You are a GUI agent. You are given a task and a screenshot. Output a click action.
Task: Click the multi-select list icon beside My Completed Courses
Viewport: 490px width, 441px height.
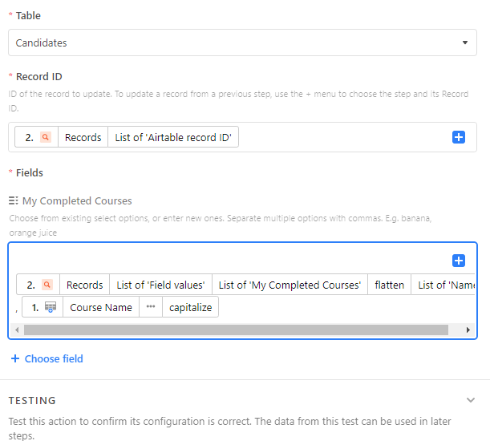13,200
